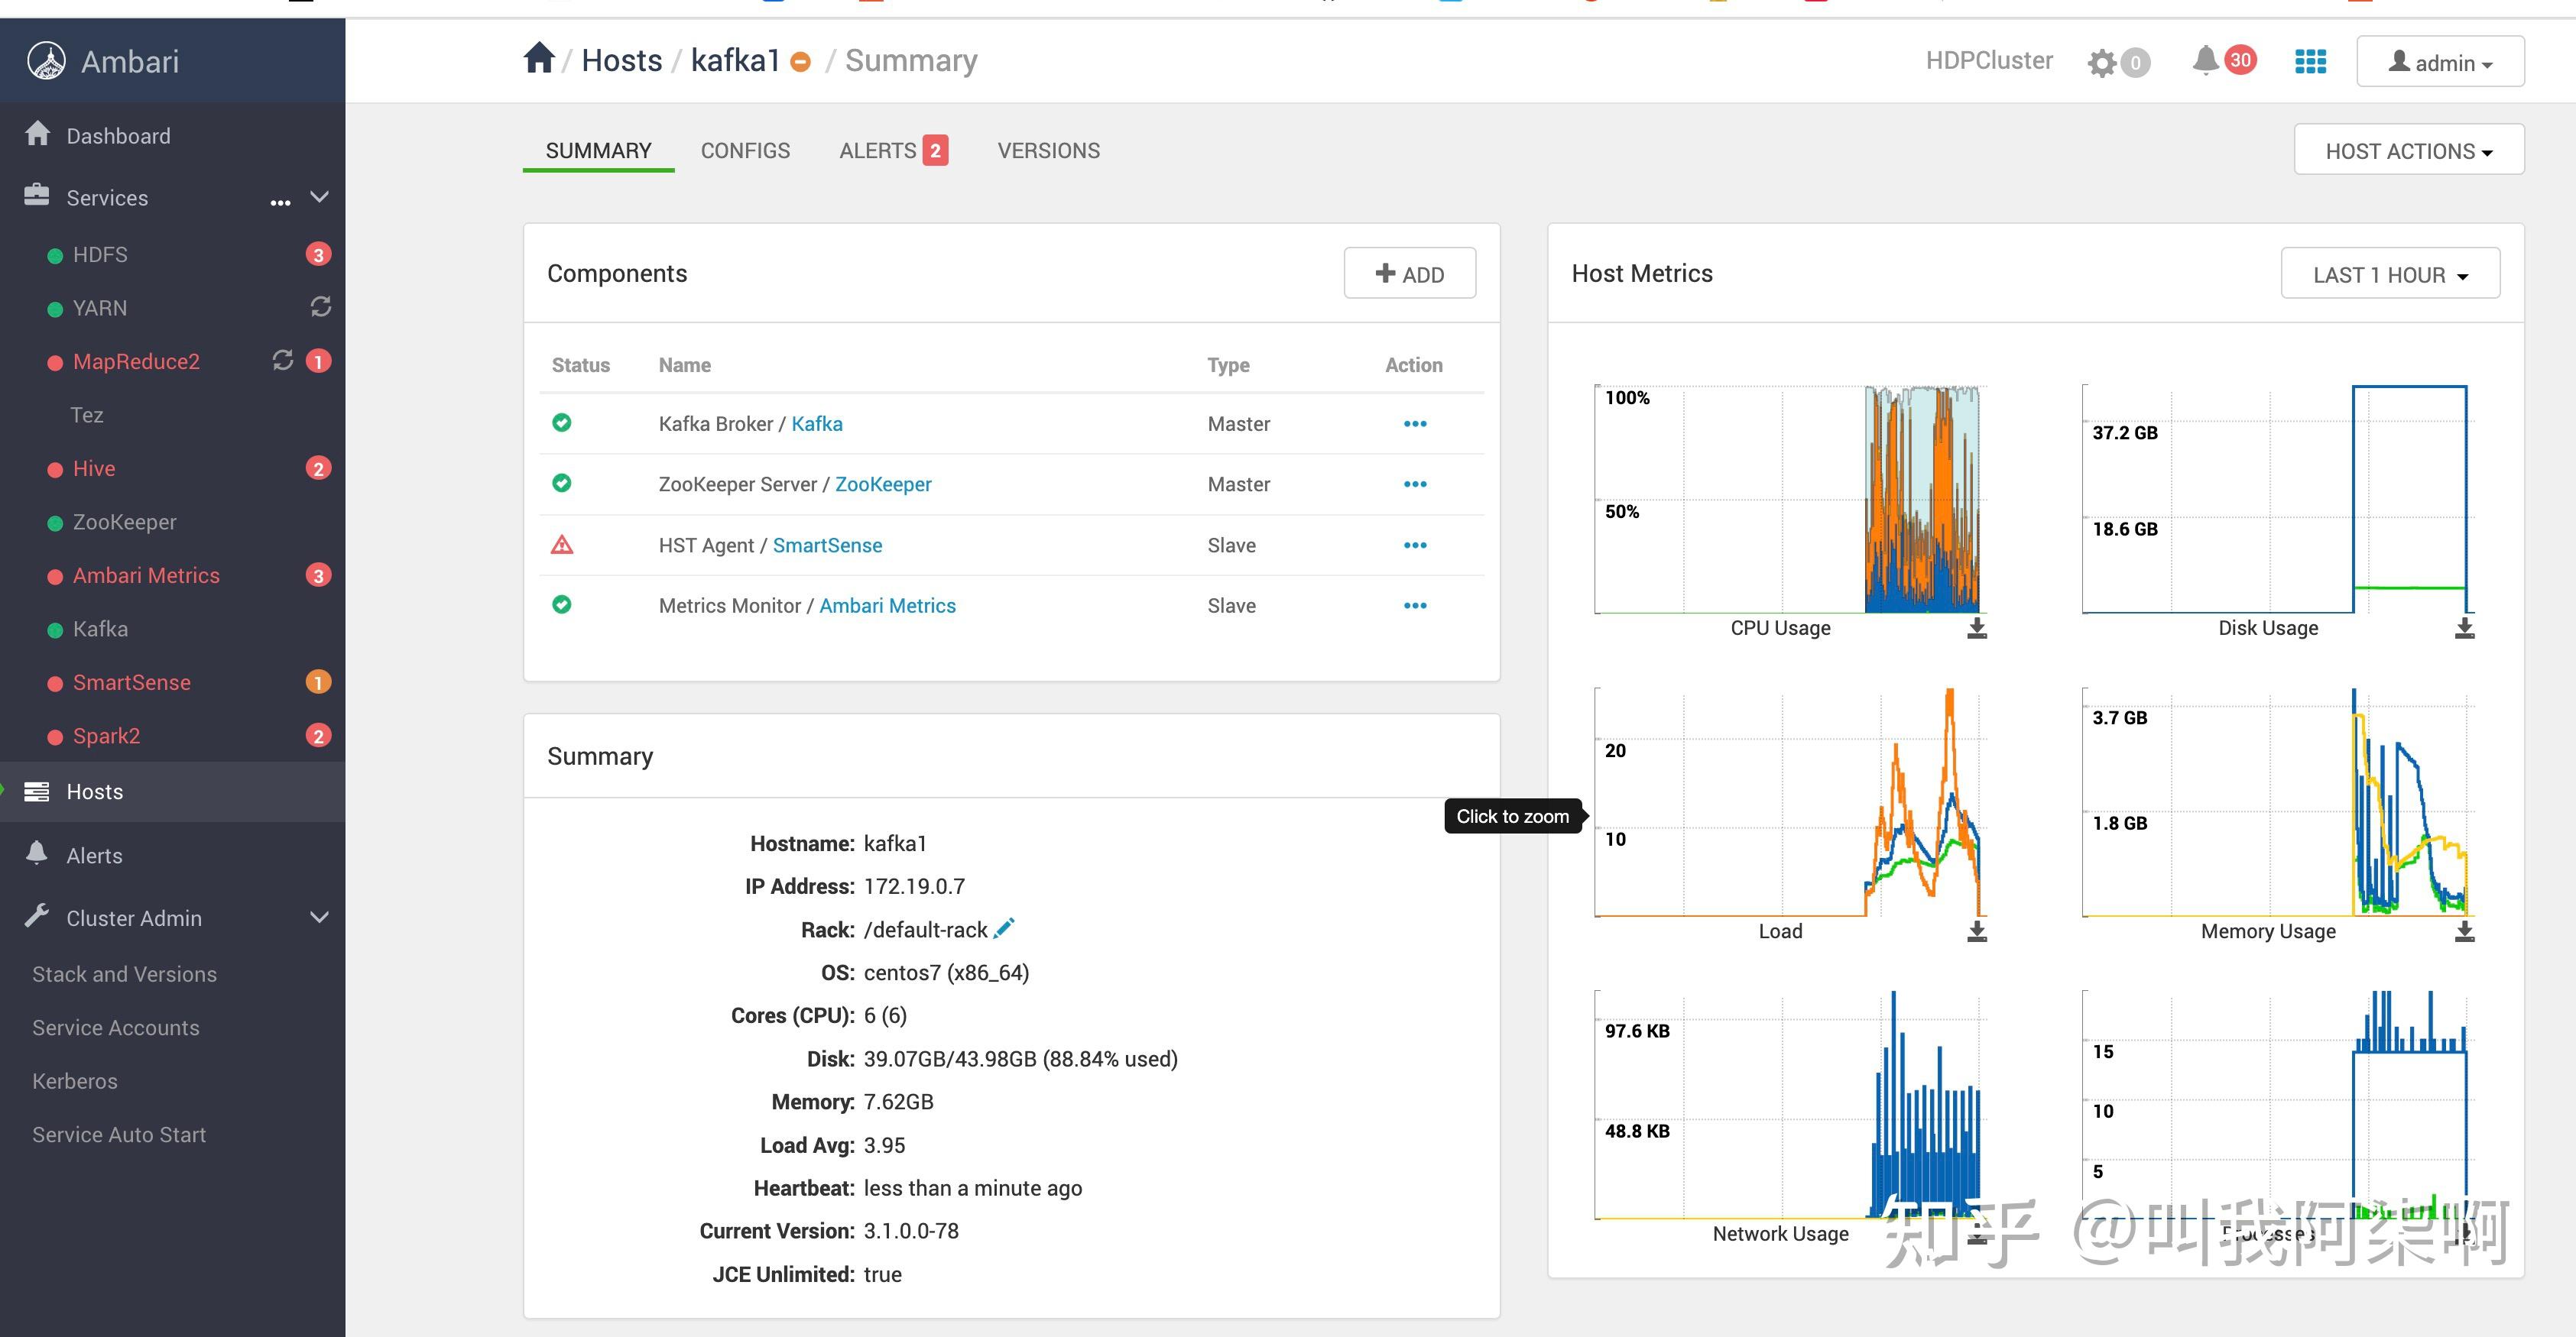Select HDFS service in sidebar
2576x1337 pixels.
pos(100,255)
